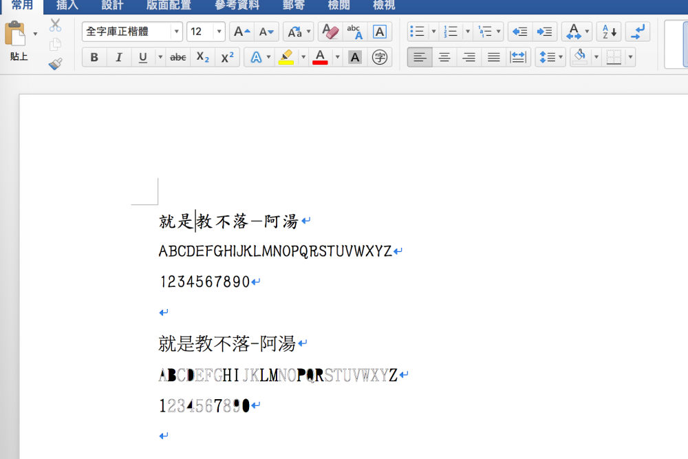Switch to the 插入 tab
The height and width of the screenshot is (459, 688).
[67, 6]
